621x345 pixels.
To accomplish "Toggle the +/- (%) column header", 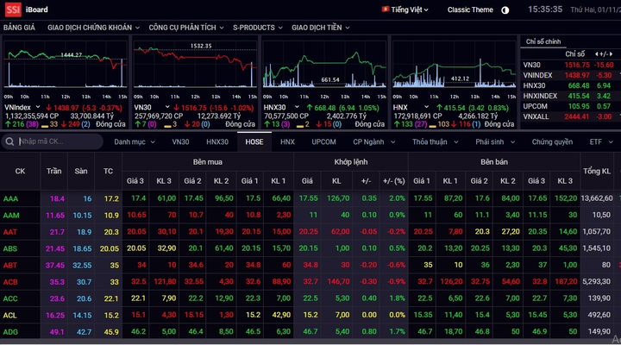I will pyautogui.click(x=392, y=180).
